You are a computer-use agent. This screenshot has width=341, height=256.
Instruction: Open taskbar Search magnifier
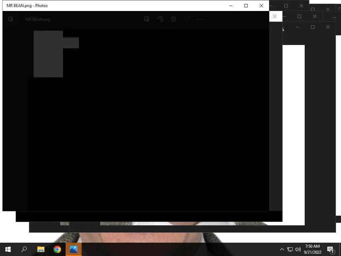24,249
